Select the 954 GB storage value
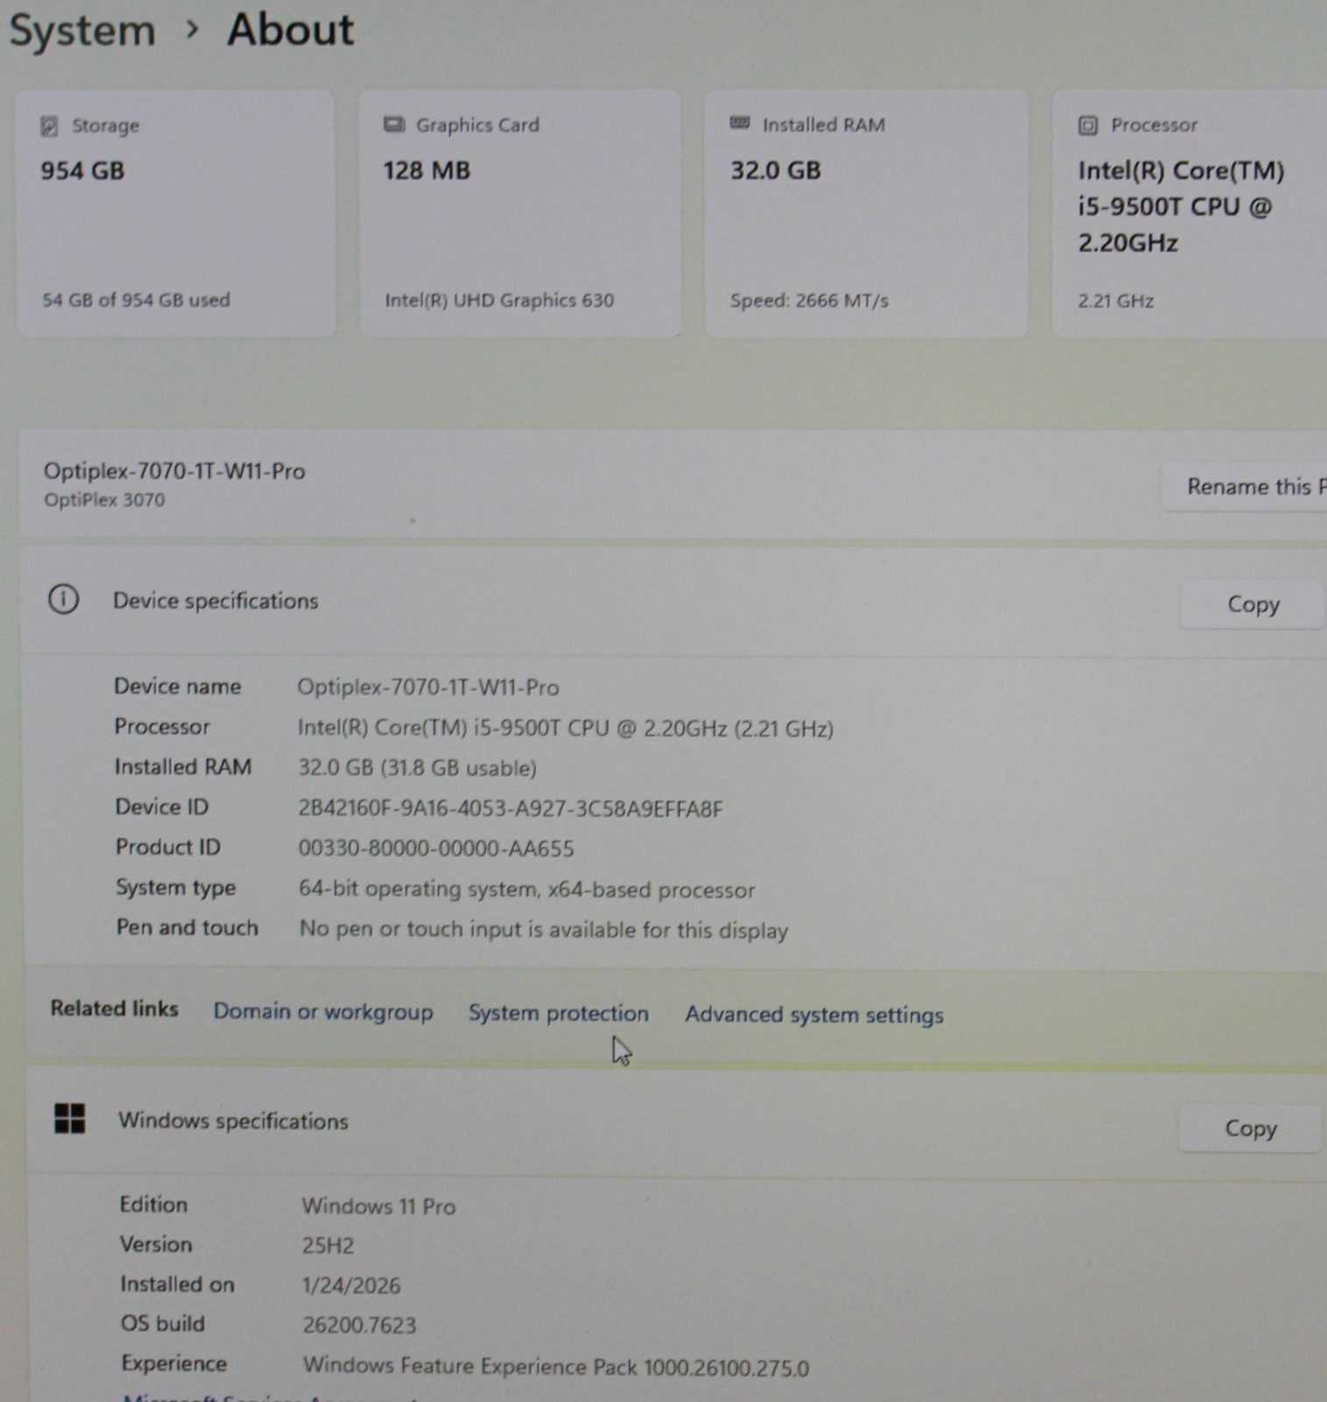The width and height of the screenshot is (1327, 1402). tap(82, 170)
